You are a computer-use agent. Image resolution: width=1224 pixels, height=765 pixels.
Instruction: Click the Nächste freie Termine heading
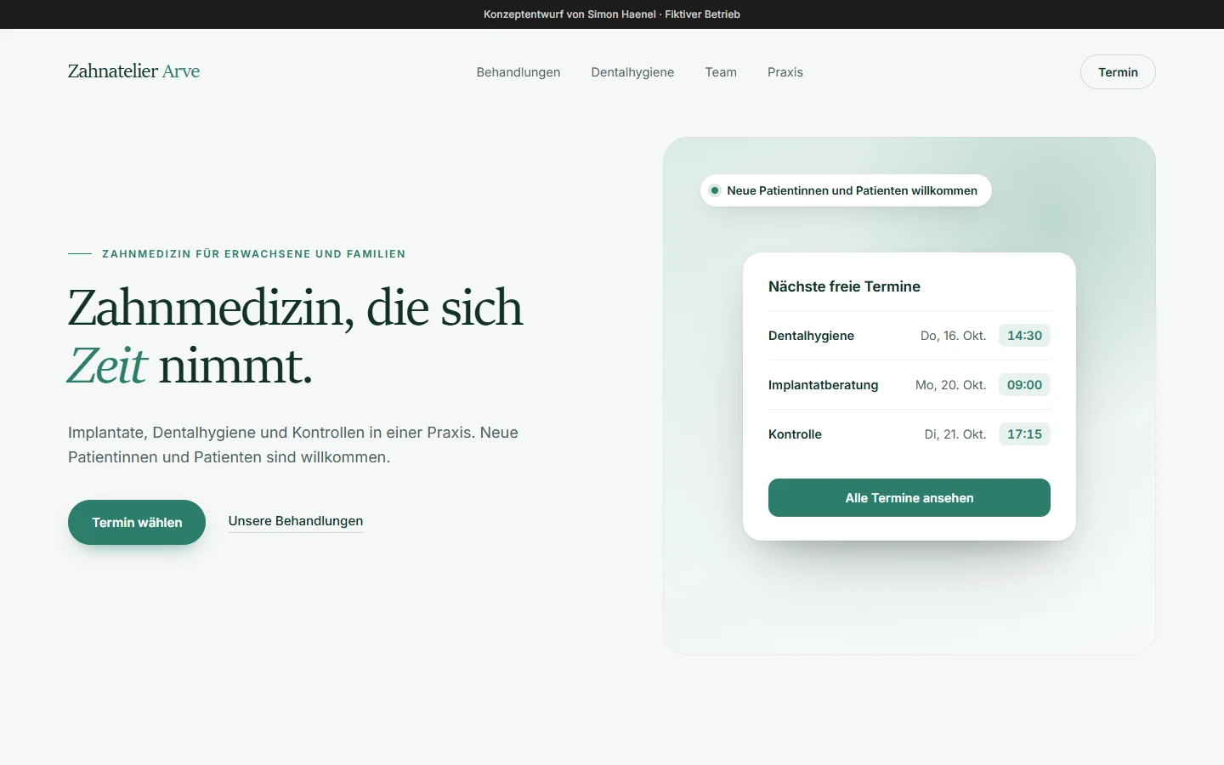coord(844,286)
